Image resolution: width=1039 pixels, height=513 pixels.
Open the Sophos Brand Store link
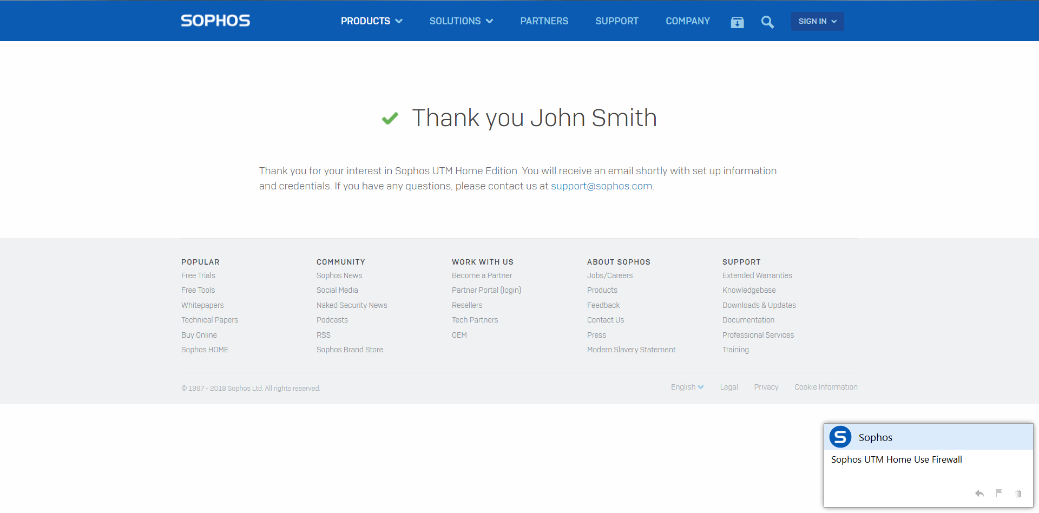[350, 350]
